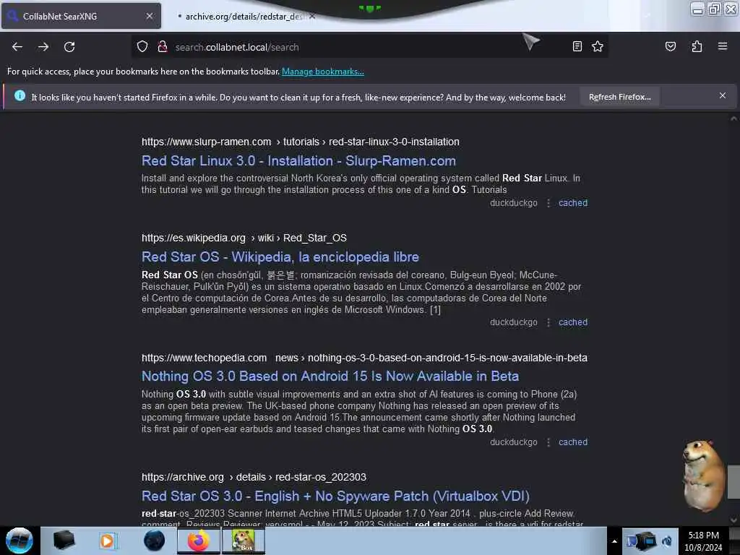Image resolution: width=740 pixels, height=555 pixels.
Task: Expand options dots on Wikipedia result
Action: [548, 322]
